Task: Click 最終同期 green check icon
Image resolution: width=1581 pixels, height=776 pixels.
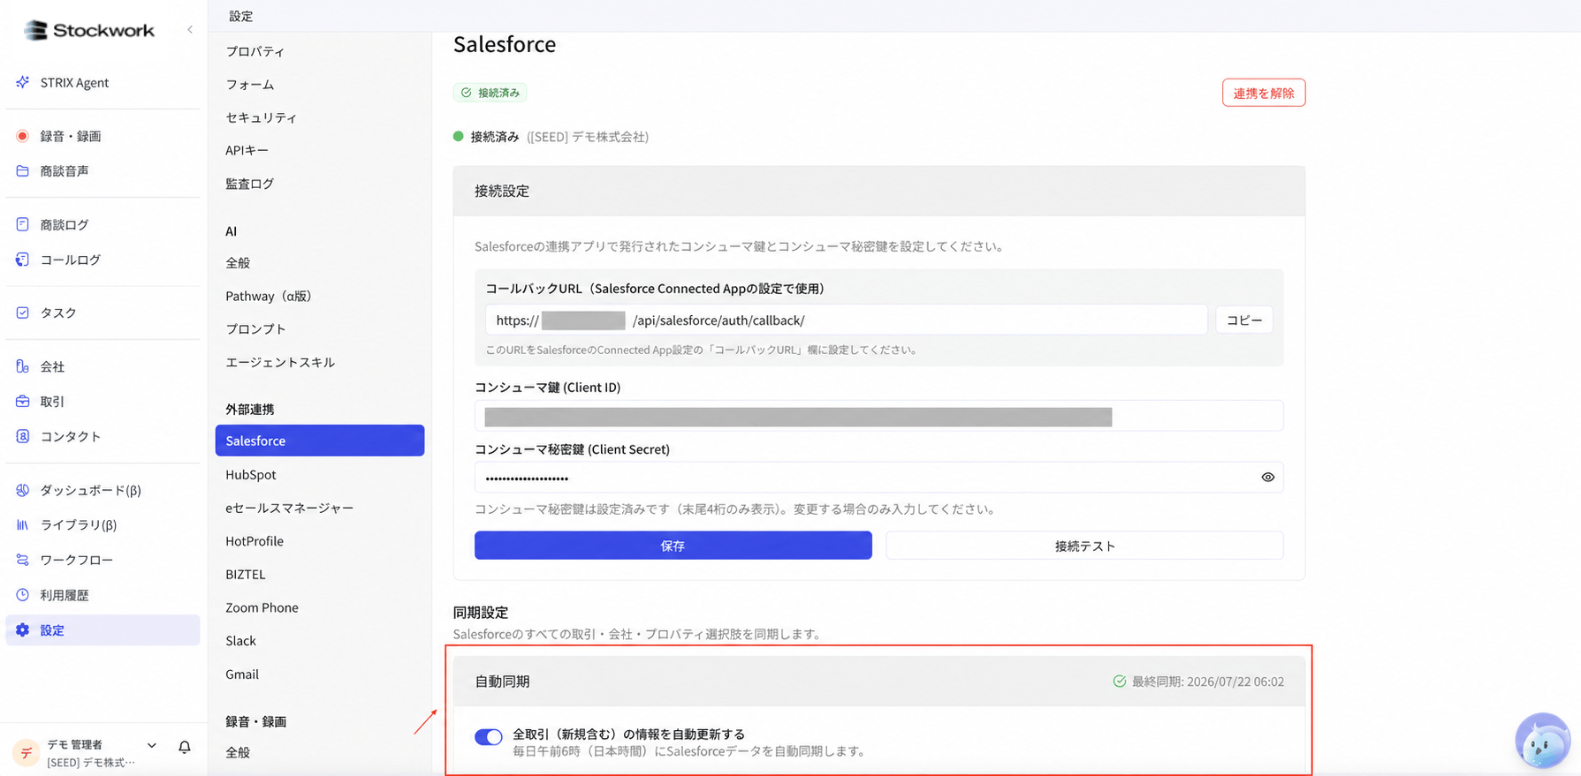Action: [1120, 682]
